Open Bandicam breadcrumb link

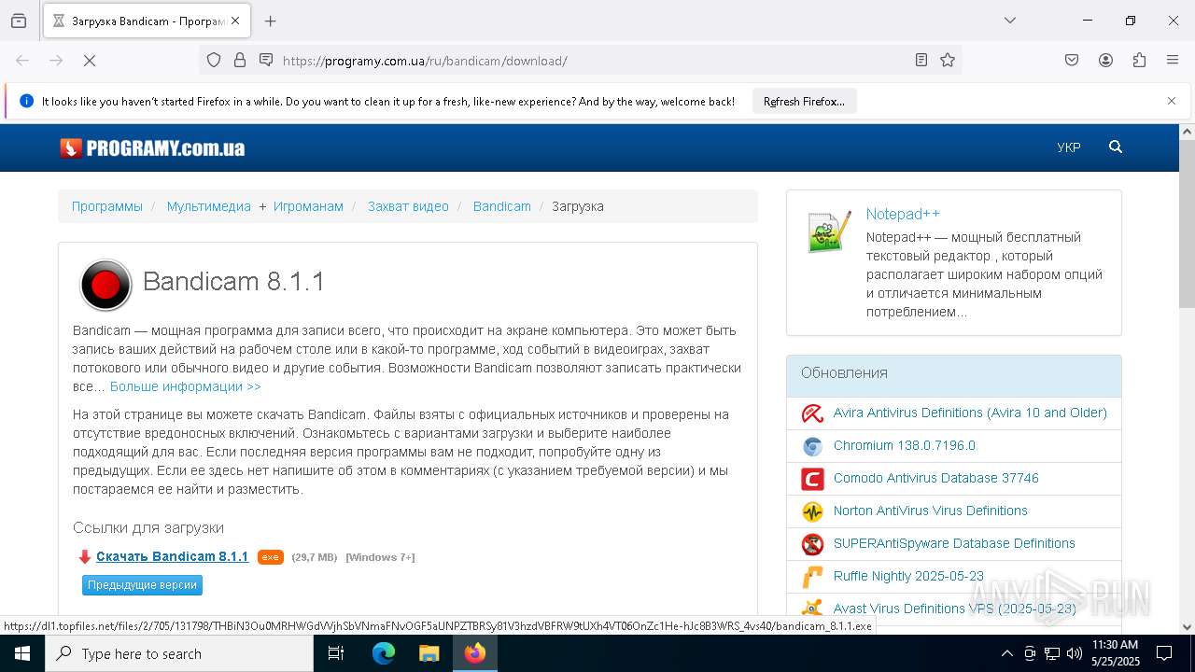point(502,206)
